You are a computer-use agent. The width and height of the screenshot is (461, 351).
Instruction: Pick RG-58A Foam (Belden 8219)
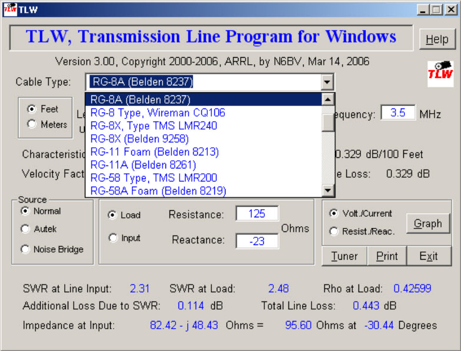203,191
